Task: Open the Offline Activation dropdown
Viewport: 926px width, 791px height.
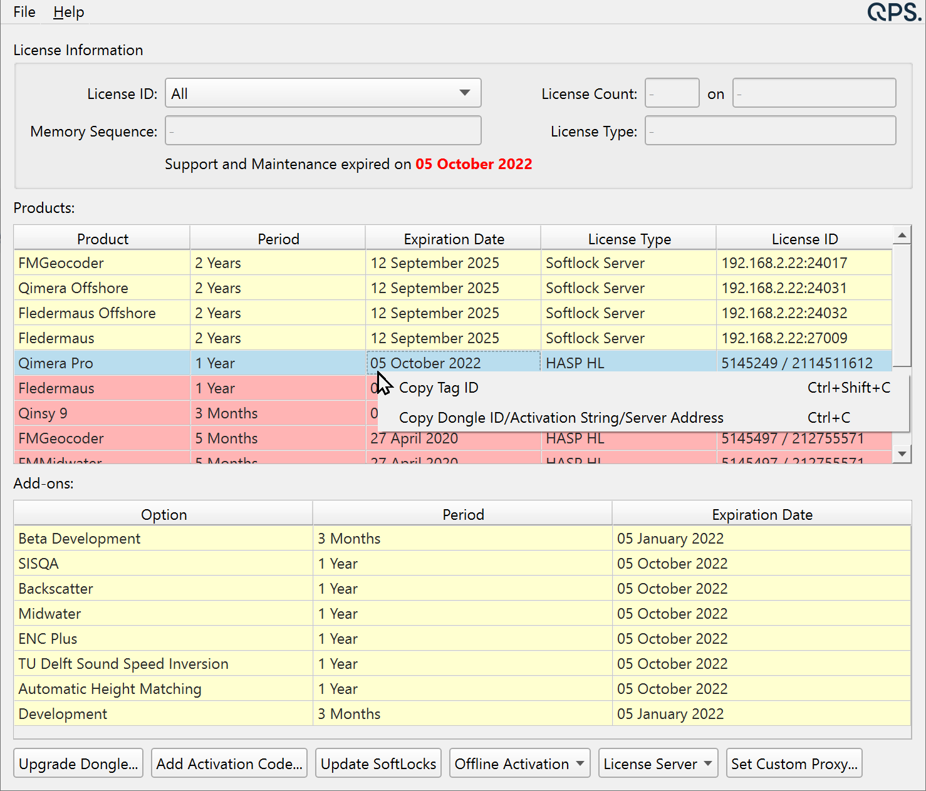Action: (x=519, y=763)
